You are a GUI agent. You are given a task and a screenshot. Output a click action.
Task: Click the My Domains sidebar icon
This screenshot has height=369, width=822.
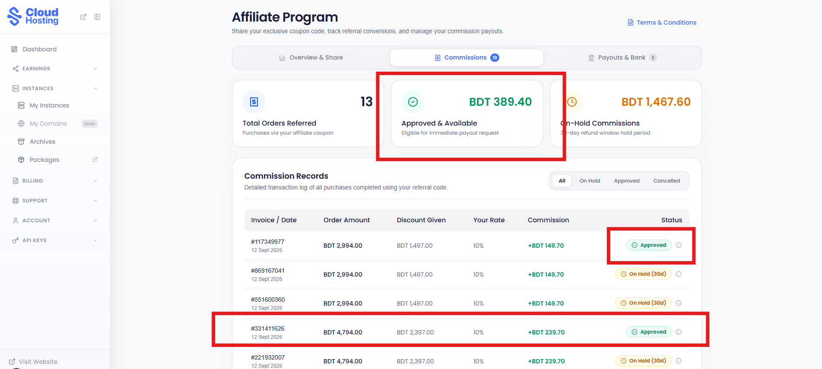(x=21, y=123)
